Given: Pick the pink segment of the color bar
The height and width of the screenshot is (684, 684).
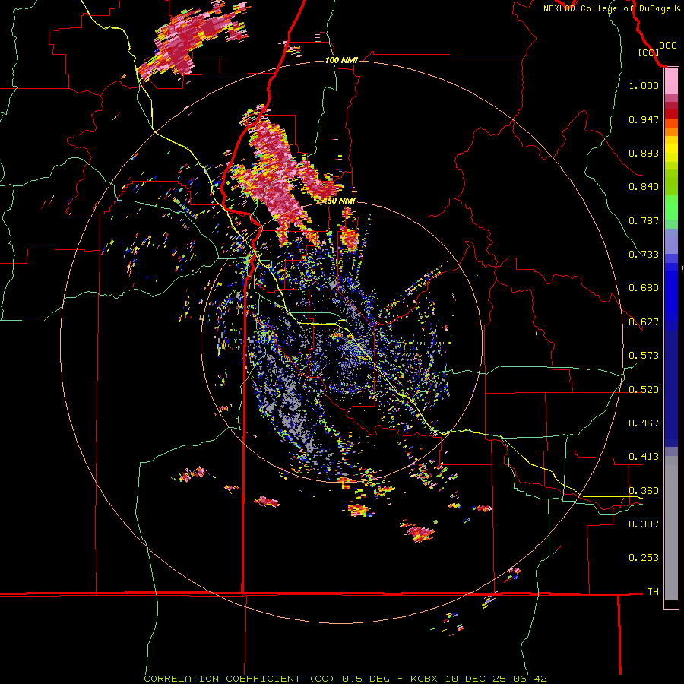Looking at the screenshot, I should coord(671,81).
